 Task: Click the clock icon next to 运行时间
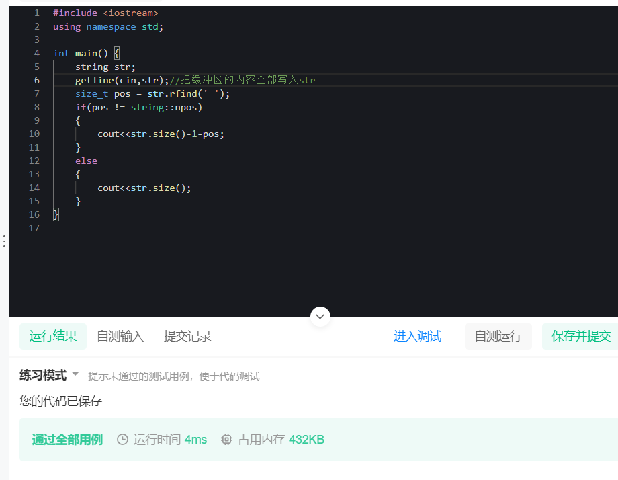[122, 440]
